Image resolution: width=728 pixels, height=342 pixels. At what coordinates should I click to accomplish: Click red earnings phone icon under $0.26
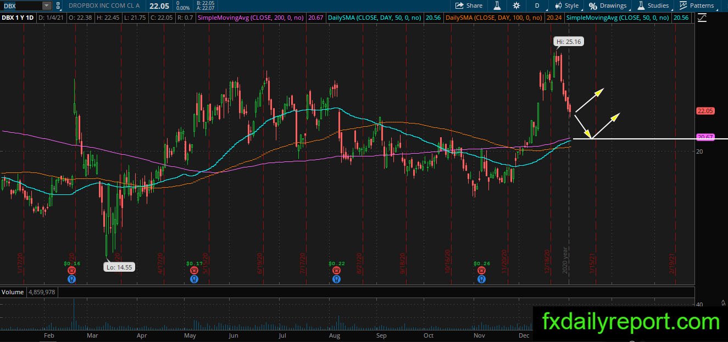click(481, 271)
